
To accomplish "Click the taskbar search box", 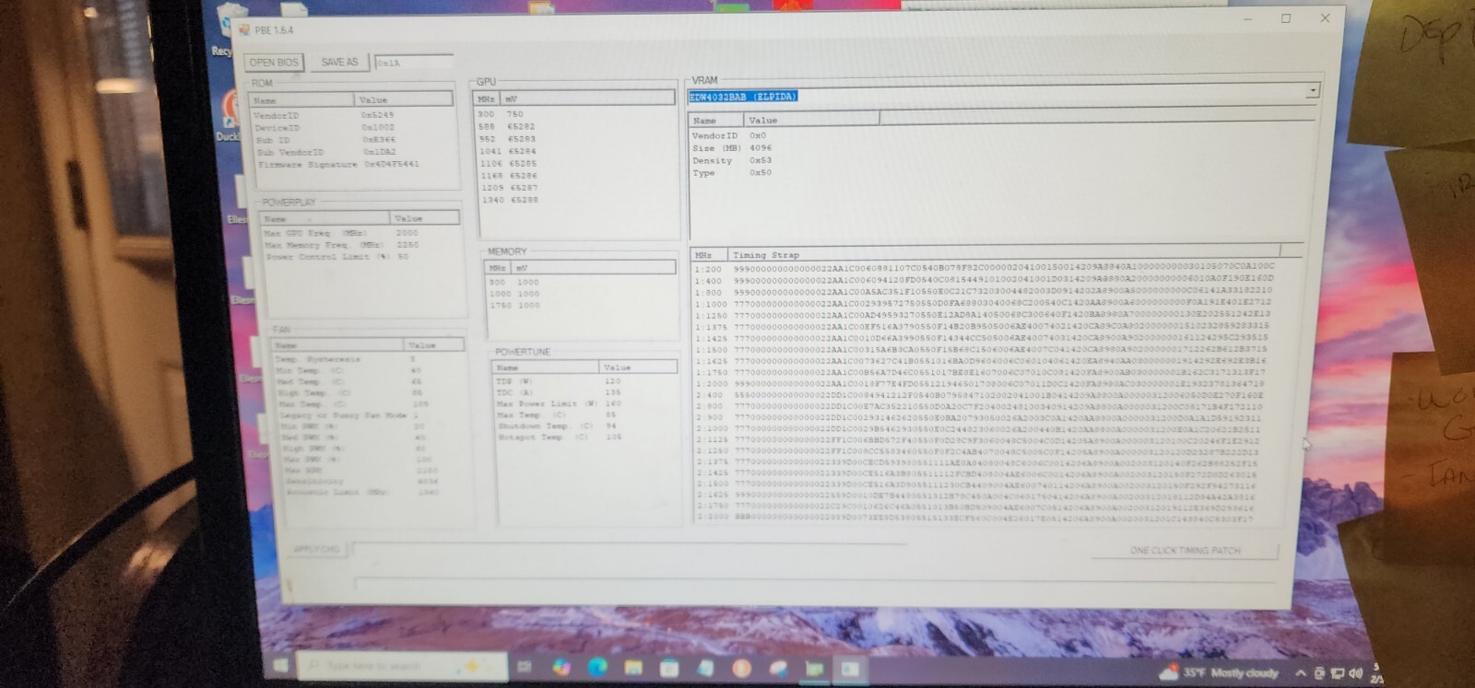I will pos(400,665).
